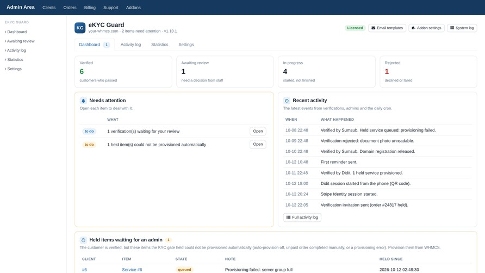
Task: Switch to the Settings tab
Action: point(186,45)
